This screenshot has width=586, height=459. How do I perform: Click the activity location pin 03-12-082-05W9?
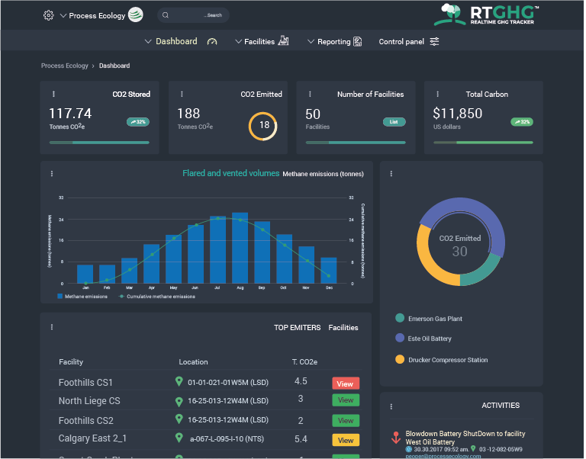click(x=474, y=448)
